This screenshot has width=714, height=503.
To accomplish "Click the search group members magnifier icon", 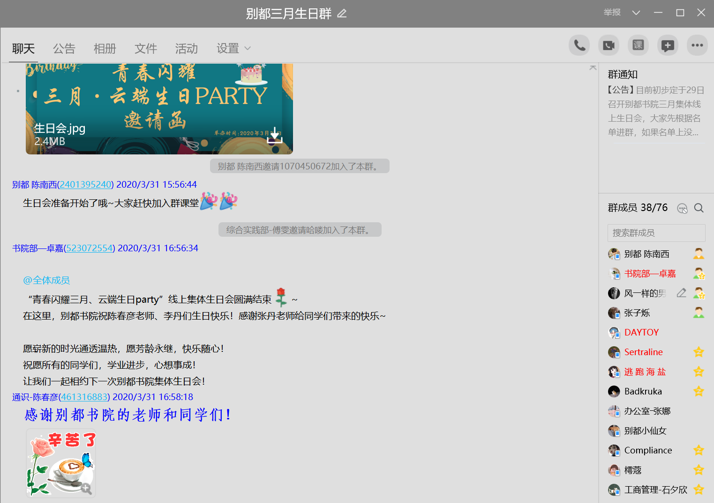I will click(x=699, y=208).
